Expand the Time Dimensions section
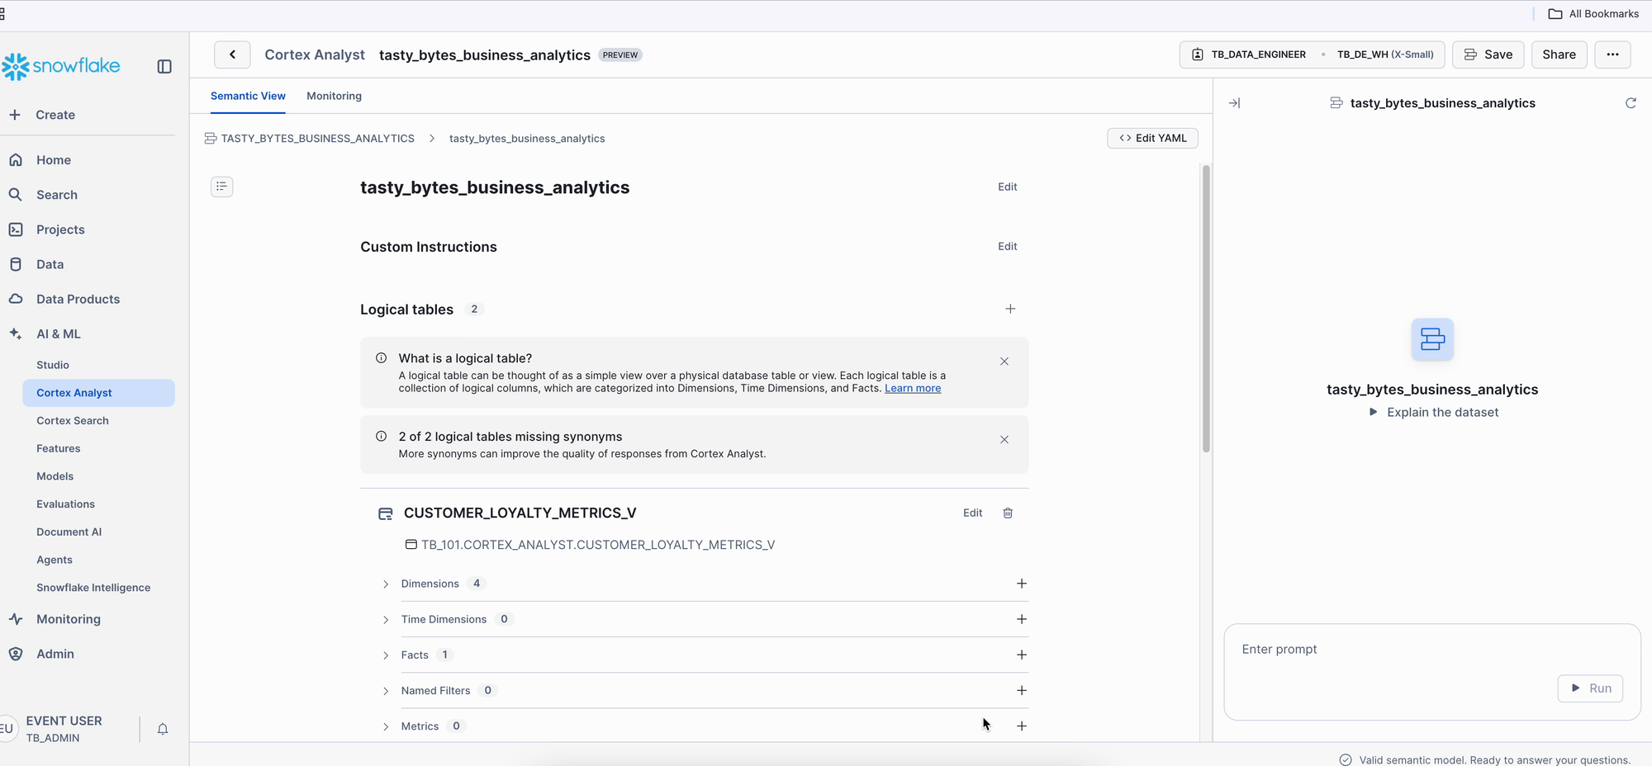This screenshot has height=766, width=1652. [386, 620]
